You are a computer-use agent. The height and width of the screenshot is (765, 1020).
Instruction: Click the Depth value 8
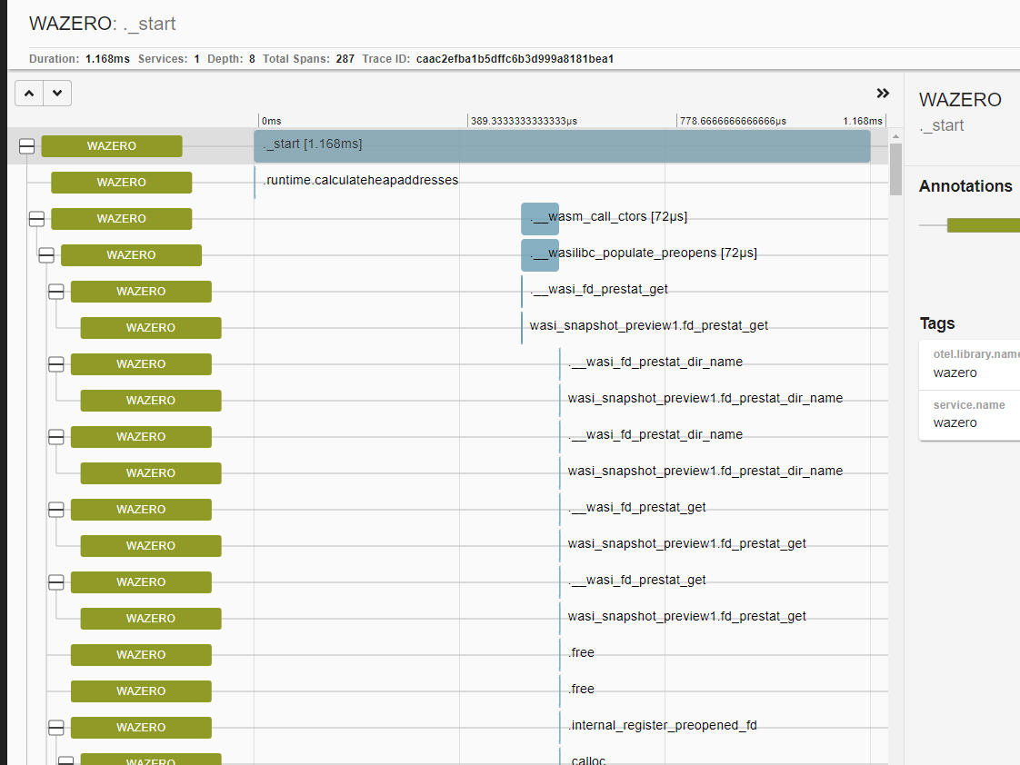point(252,59)
